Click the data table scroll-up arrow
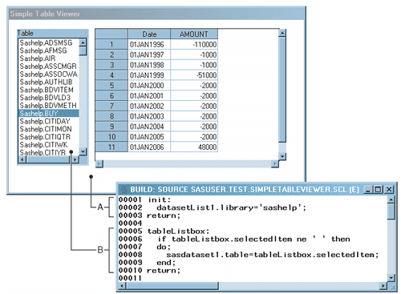 (x=282, y=33)
